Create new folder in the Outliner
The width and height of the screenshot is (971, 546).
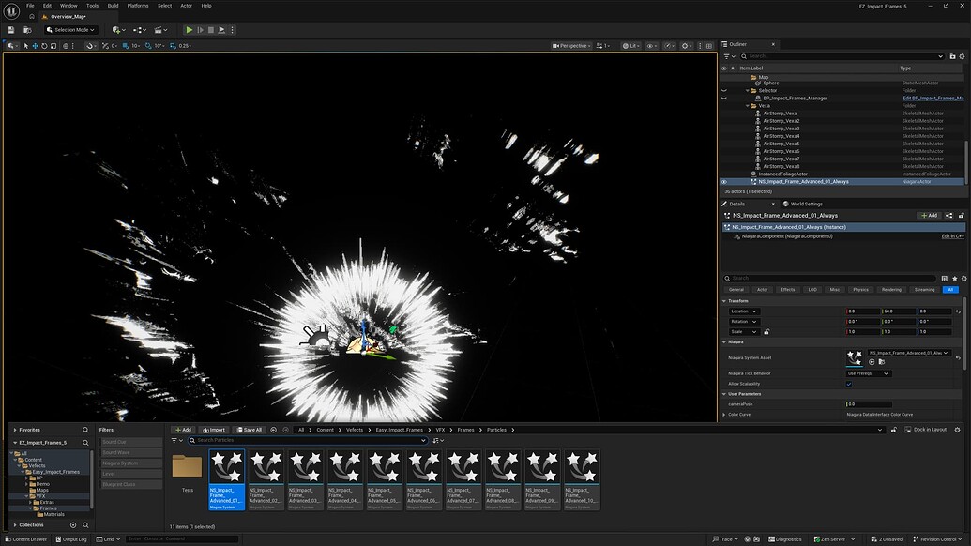click(952, 56)
